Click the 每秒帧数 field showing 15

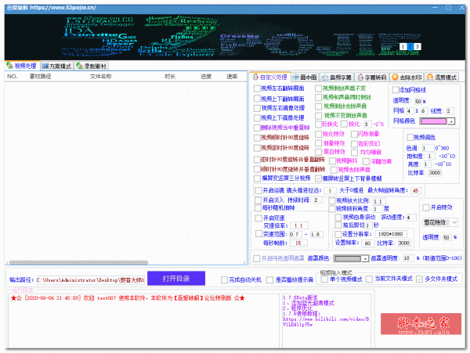(298, 243)
